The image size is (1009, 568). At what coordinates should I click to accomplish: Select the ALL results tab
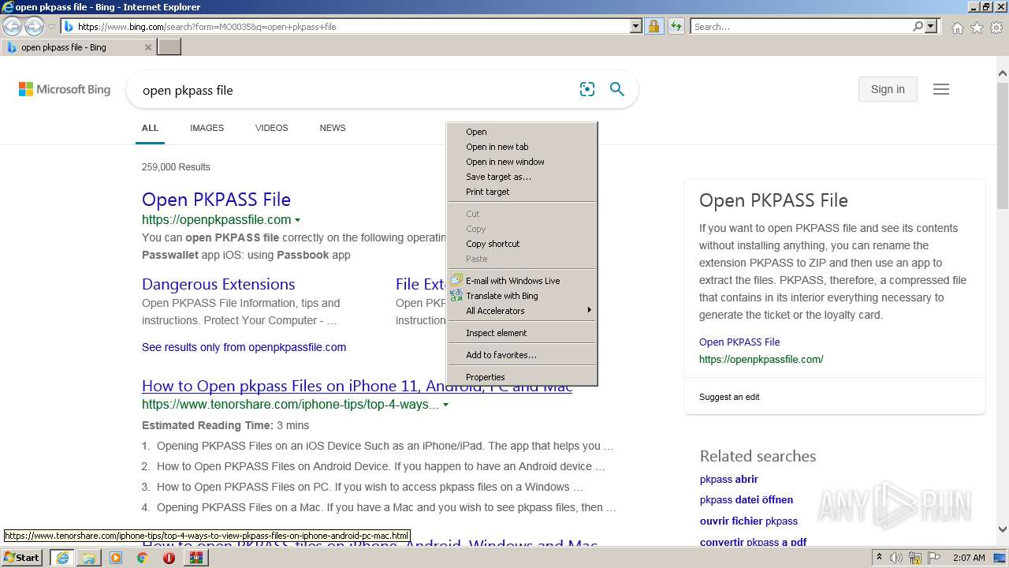150,128
